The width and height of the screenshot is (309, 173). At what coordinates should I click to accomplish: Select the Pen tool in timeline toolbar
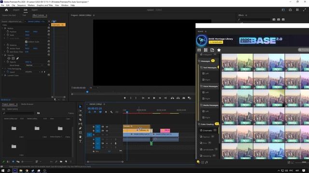click(80, 128)
